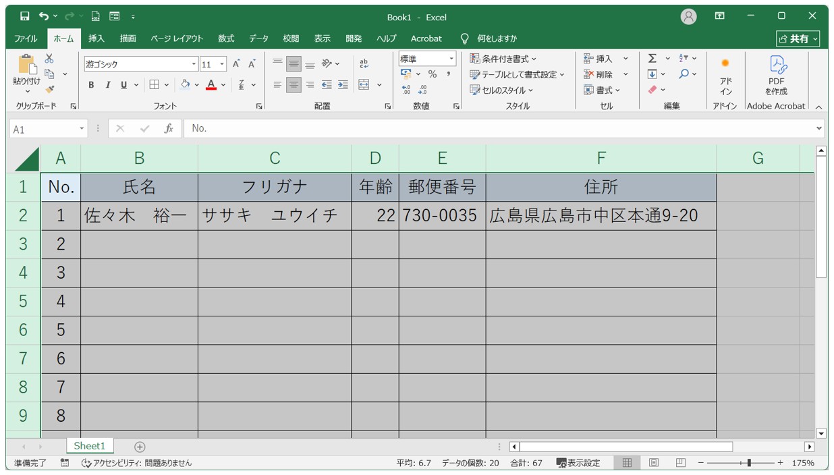This screenshot has height=475, width=834.
Task: Click the Copy icon in the clipboard group
Action: [x=49, y=74]
